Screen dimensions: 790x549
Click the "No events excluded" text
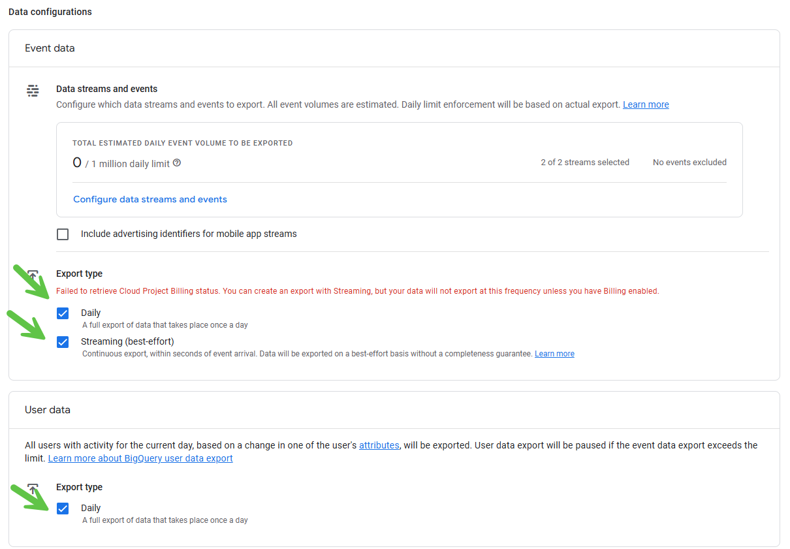[x=689, y=163]
